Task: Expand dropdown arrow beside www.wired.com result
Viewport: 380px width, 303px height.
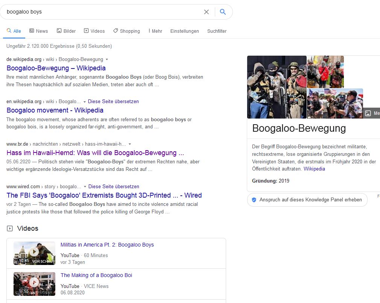Action: point(85,187)
